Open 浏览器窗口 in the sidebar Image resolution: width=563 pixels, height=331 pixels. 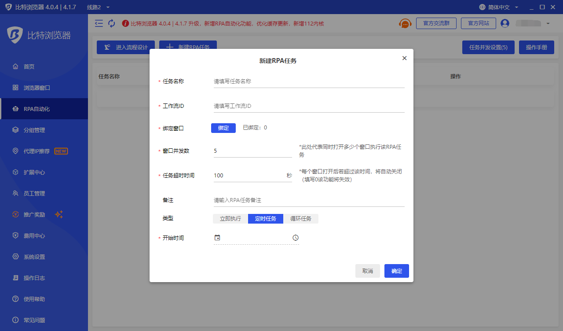pyautogui.click(x=44, y=88)
